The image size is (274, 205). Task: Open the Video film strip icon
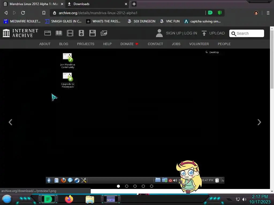(x=70, y=33)
